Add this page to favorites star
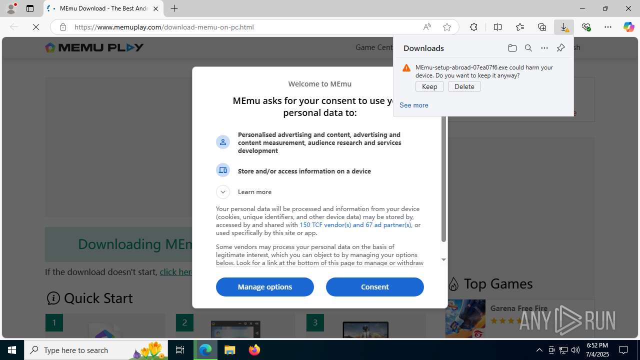This screenshot has width=640, height=360. 447,27
